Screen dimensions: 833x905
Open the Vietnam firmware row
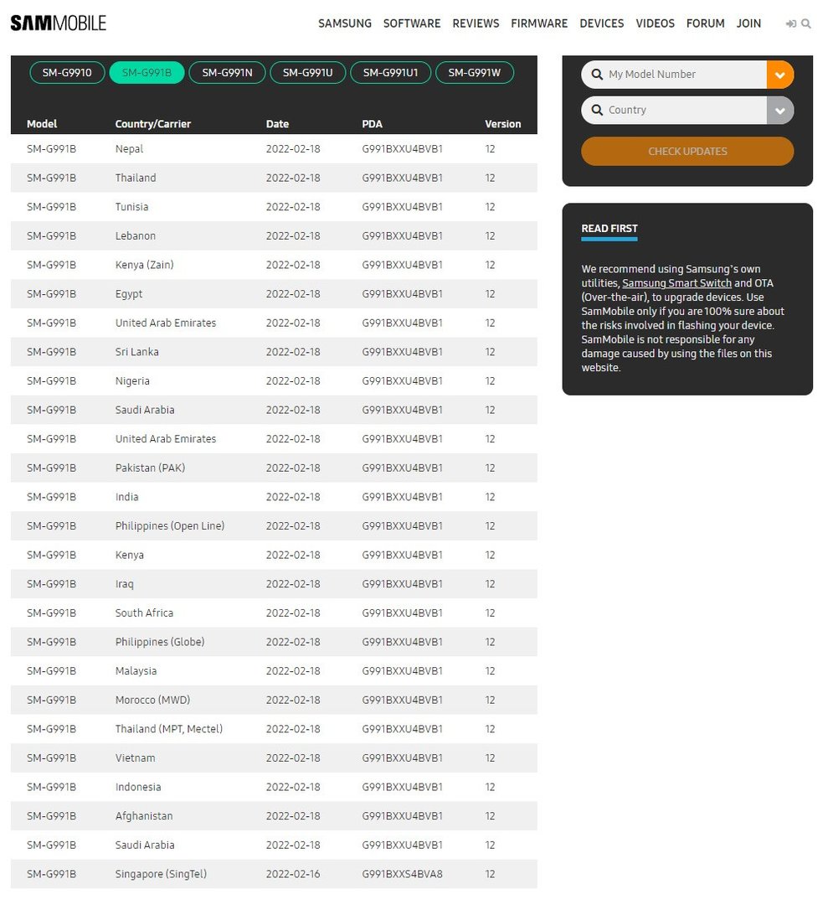pos(274,758)
